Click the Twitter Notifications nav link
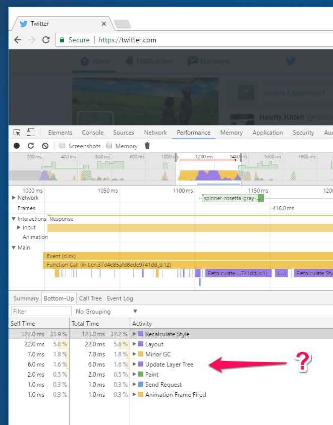The width and height of the screenshot is (333, 425). coord(149,62)
